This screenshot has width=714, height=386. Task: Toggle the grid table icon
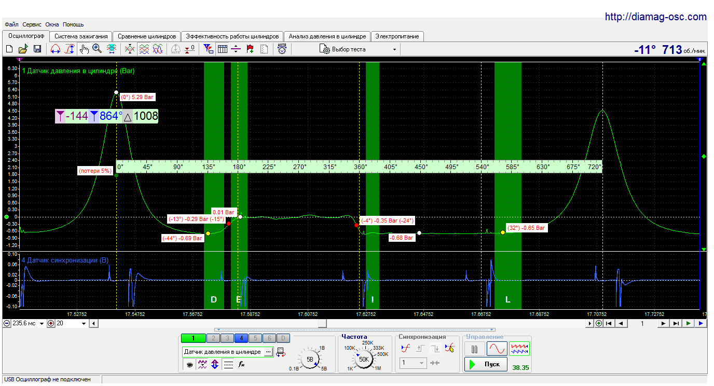[x=223, y=49]
